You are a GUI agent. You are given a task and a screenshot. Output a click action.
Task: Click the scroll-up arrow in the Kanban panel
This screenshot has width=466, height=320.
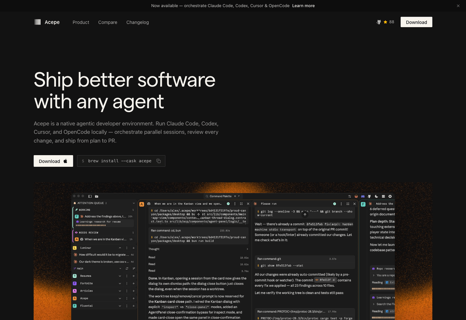click(198, 214)
